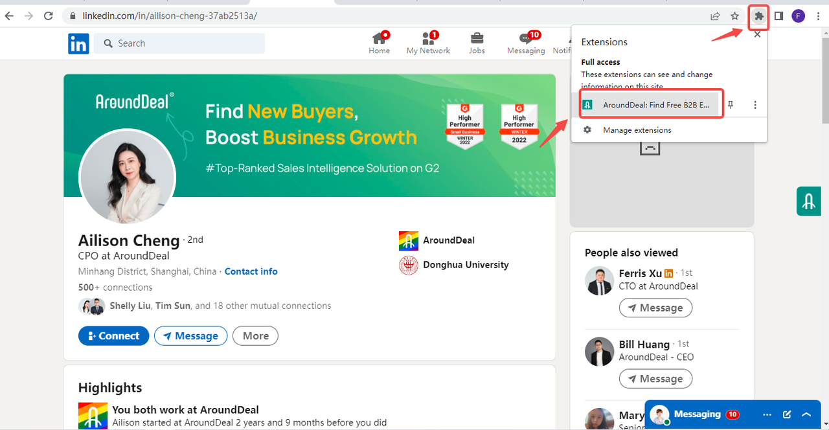Open Messaging panel three-dot options
Viewport: 829px width, 430px height.
tap(767, 414)
